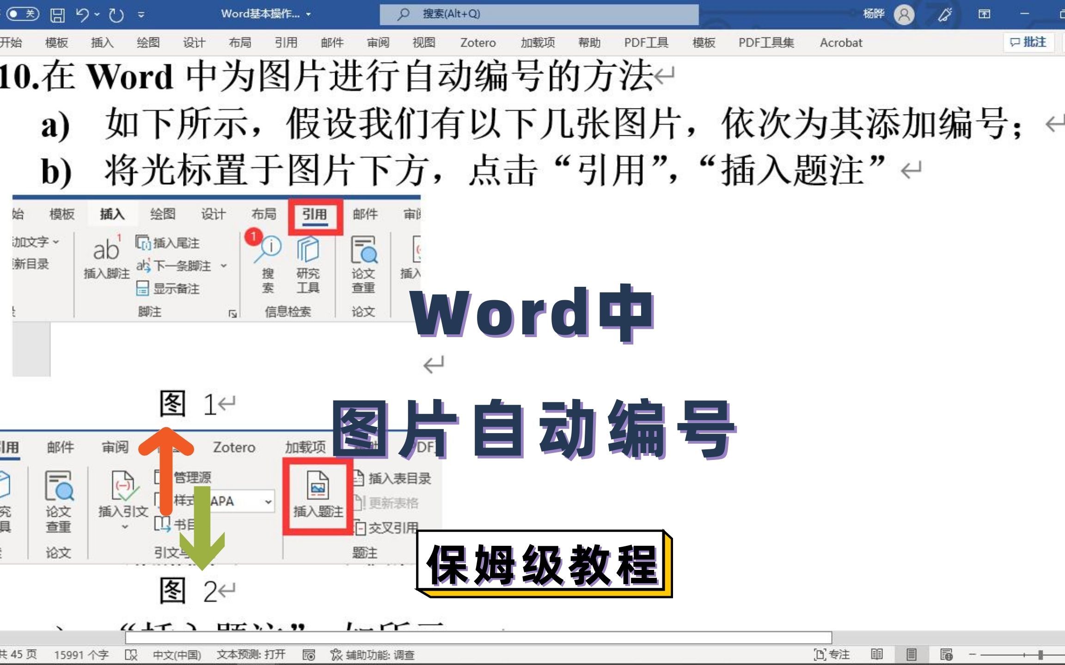Click the page count "共 45 页" in the status bar

(x=18, y=654)
